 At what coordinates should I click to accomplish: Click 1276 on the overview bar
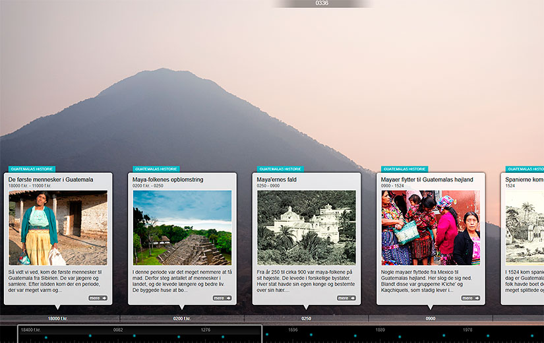point(205,330)
